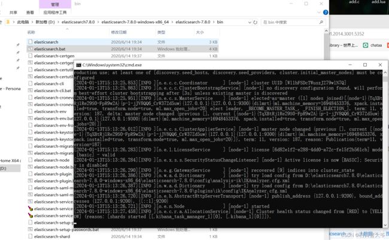Select elasticsearch-certgen in the file list
The width and height of the screenshot is (389, 240).
coord(54,56)
